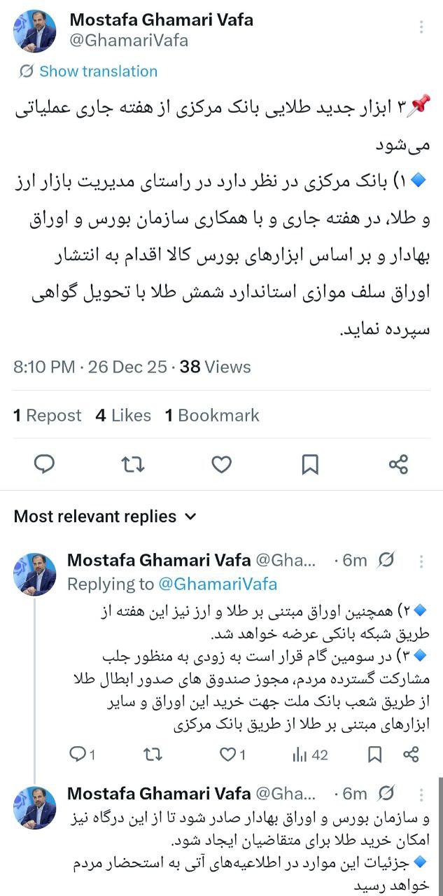
Task: Repost the main tweet
Action: (x=133, y=464)
